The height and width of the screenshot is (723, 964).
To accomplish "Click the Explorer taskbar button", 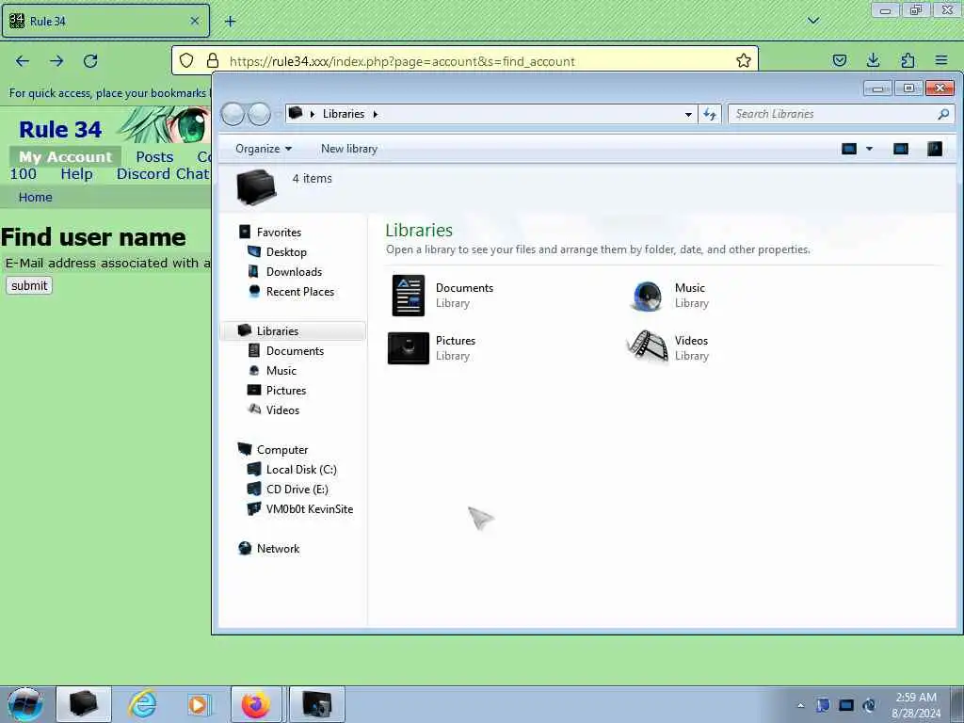I will pos(84,704).
